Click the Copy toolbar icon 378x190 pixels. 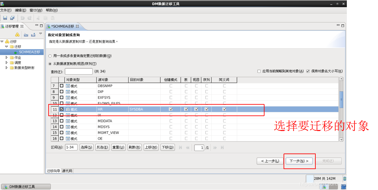tap(45, 18)
